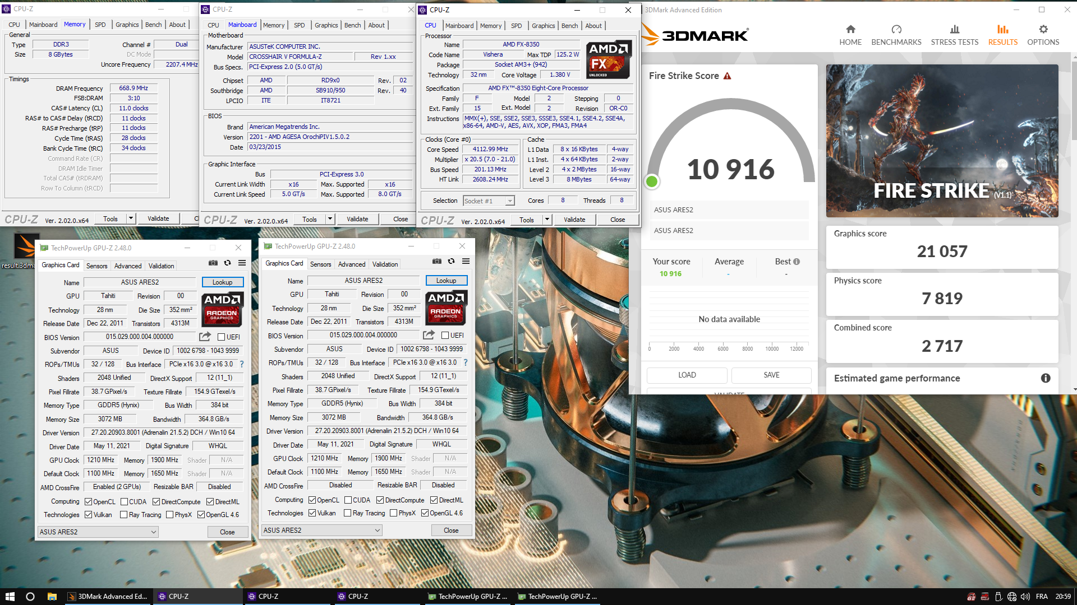Open the Cortana search circle on taskbar

[x=30, y=597]
